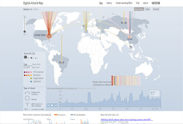Jump to the timeline end
183x124 pixels.
click(x=56, y=105)
